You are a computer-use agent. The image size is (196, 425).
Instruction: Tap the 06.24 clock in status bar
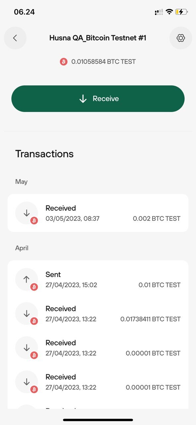(24, 12)
